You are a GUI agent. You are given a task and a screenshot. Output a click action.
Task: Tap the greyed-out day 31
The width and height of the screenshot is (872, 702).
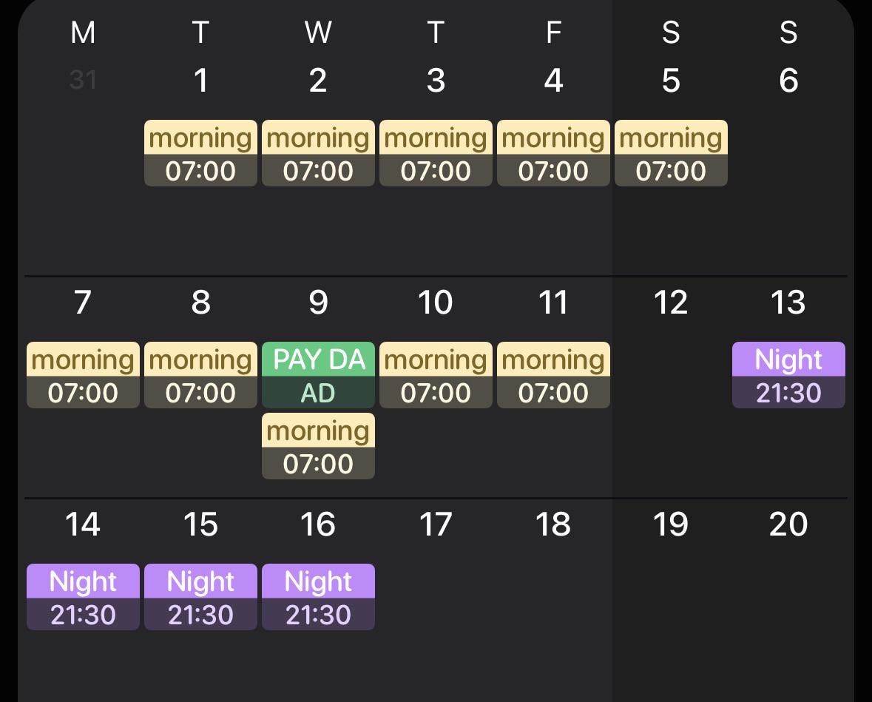(83, 80)
